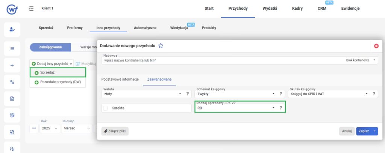Screen dimensions: 385x153
Task: Open the Rok year selector
Action: tap(50, 128)
